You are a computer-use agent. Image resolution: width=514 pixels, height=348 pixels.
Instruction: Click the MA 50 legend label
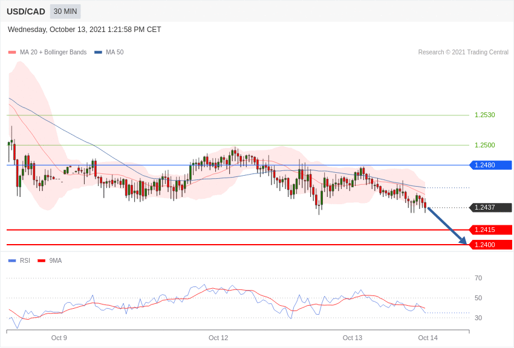tap(115, 52)
